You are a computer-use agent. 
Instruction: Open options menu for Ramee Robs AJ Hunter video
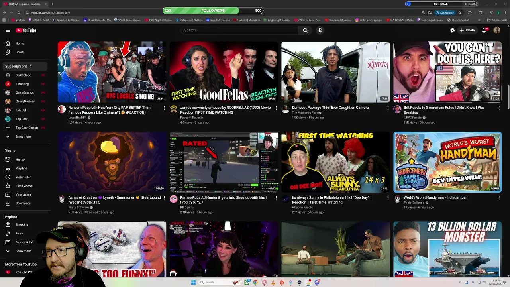(x=276, y=198)
